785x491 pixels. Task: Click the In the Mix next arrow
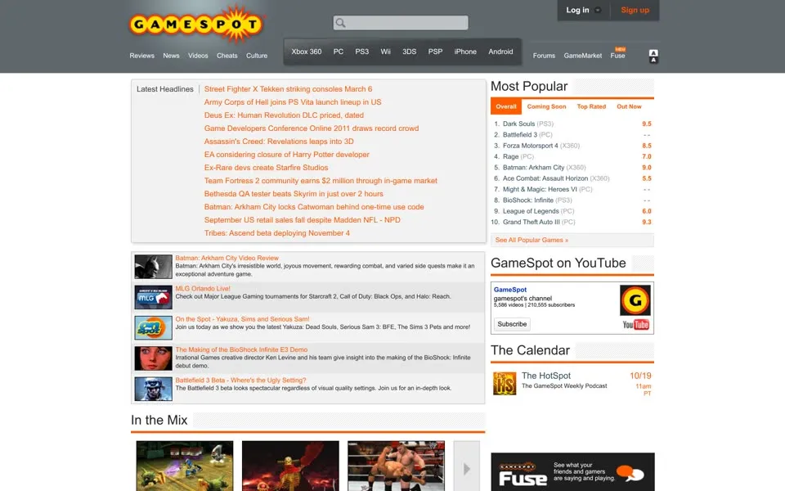467,468
